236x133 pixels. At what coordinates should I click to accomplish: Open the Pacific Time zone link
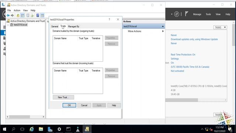(x=190, y=67)
